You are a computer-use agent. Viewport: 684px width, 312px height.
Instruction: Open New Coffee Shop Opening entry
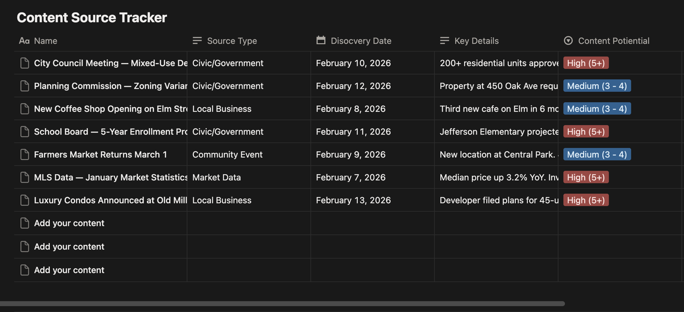(x=110, y=109)
